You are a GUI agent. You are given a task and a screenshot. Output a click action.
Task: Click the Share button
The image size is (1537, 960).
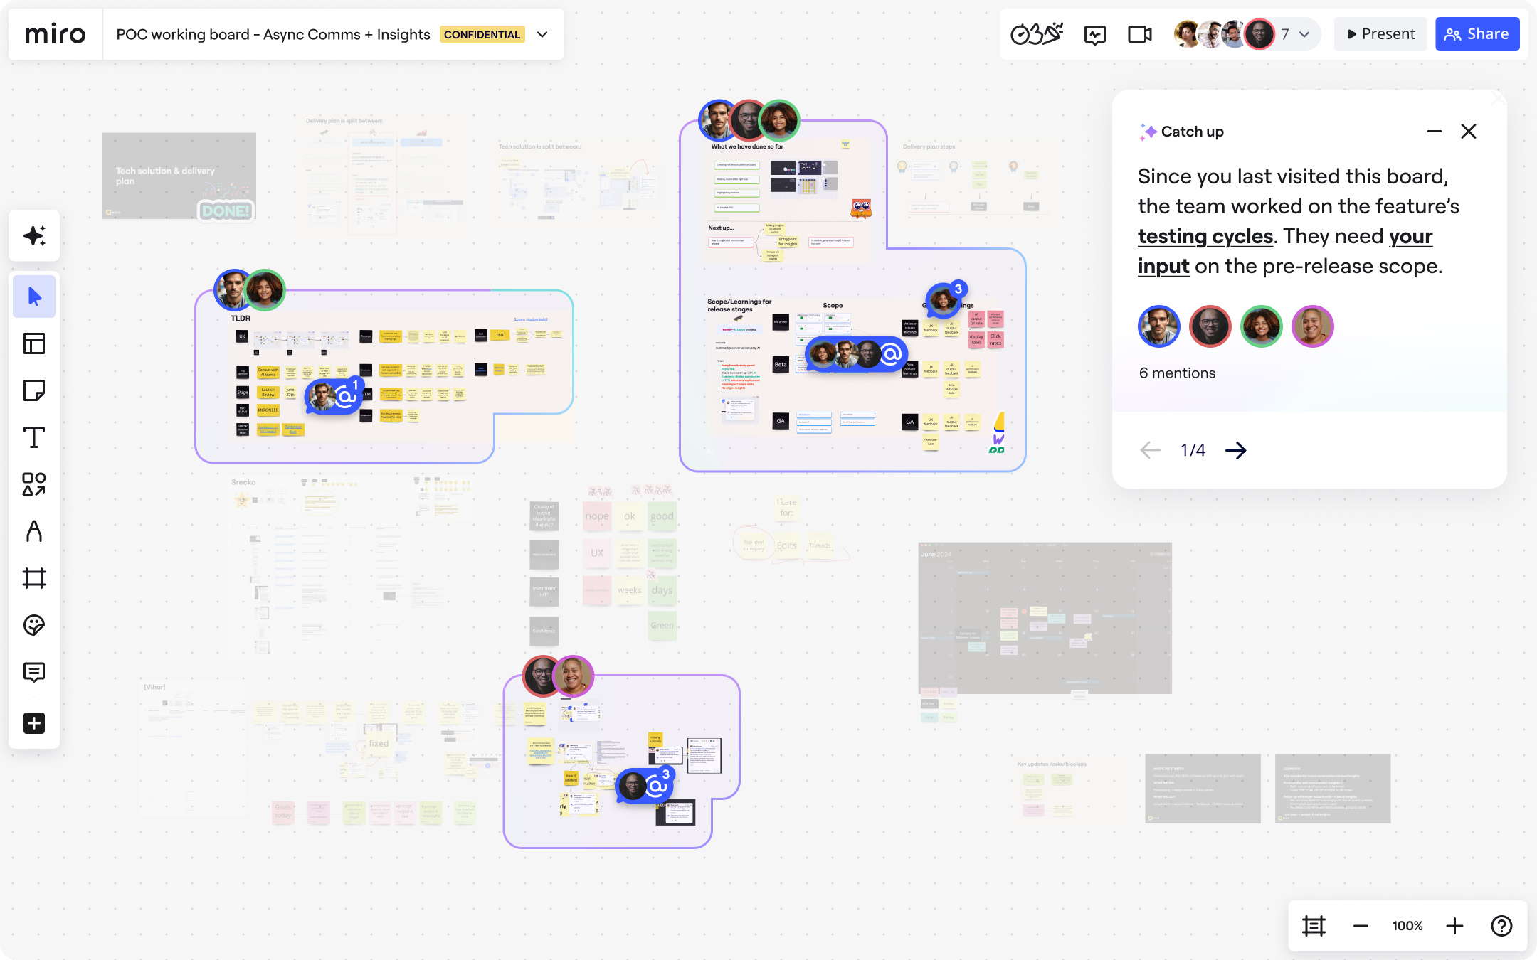click(x=1479, y=33)
